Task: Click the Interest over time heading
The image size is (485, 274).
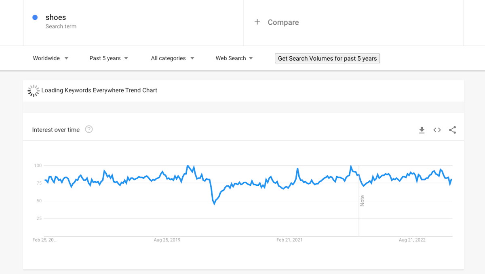Action: pyautogui.click(x=56, y=130)
